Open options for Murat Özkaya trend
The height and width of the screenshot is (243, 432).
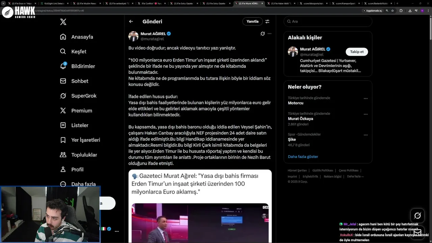[x=366, y=114]
